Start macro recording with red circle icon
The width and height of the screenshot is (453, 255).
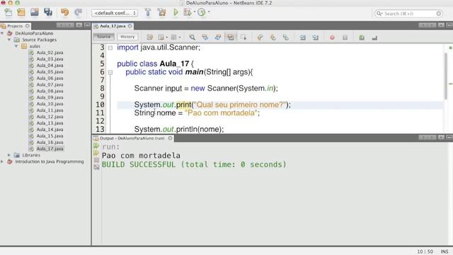(332, 38)
